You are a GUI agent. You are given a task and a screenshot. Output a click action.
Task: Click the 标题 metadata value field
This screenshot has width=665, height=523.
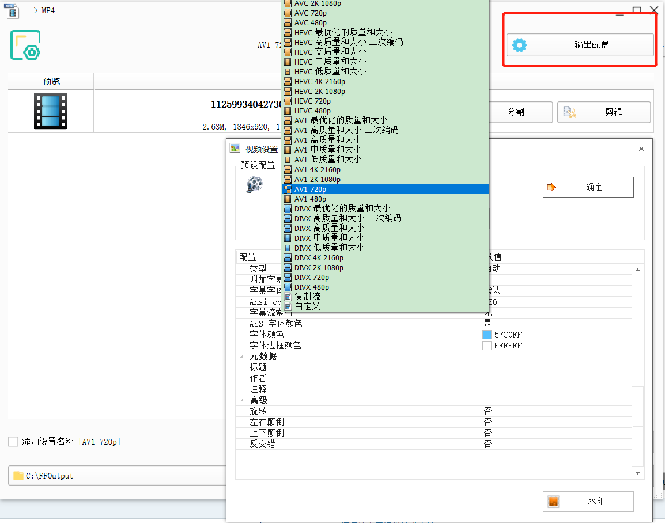coord(557,367)
